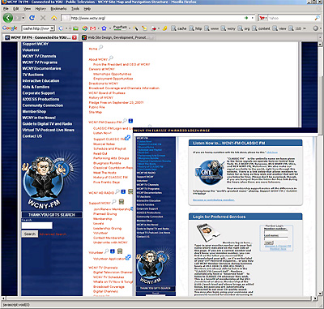Viewport: 324px width, 309px height.
Task: Click the 'cache' search term button
Action: tap(179, 28)
